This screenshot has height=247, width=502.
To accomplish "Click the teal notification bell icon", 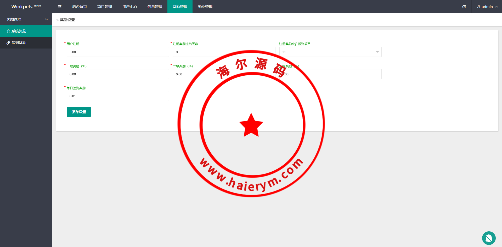I will (489, 238).
